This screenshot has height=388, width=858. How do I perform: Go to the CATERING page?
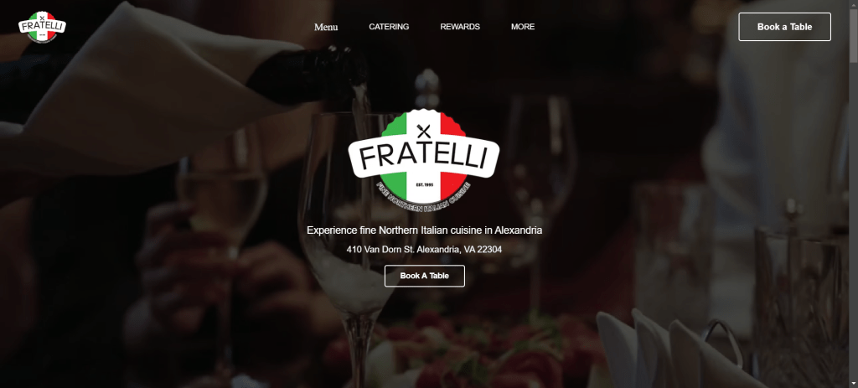pos(389,26)
